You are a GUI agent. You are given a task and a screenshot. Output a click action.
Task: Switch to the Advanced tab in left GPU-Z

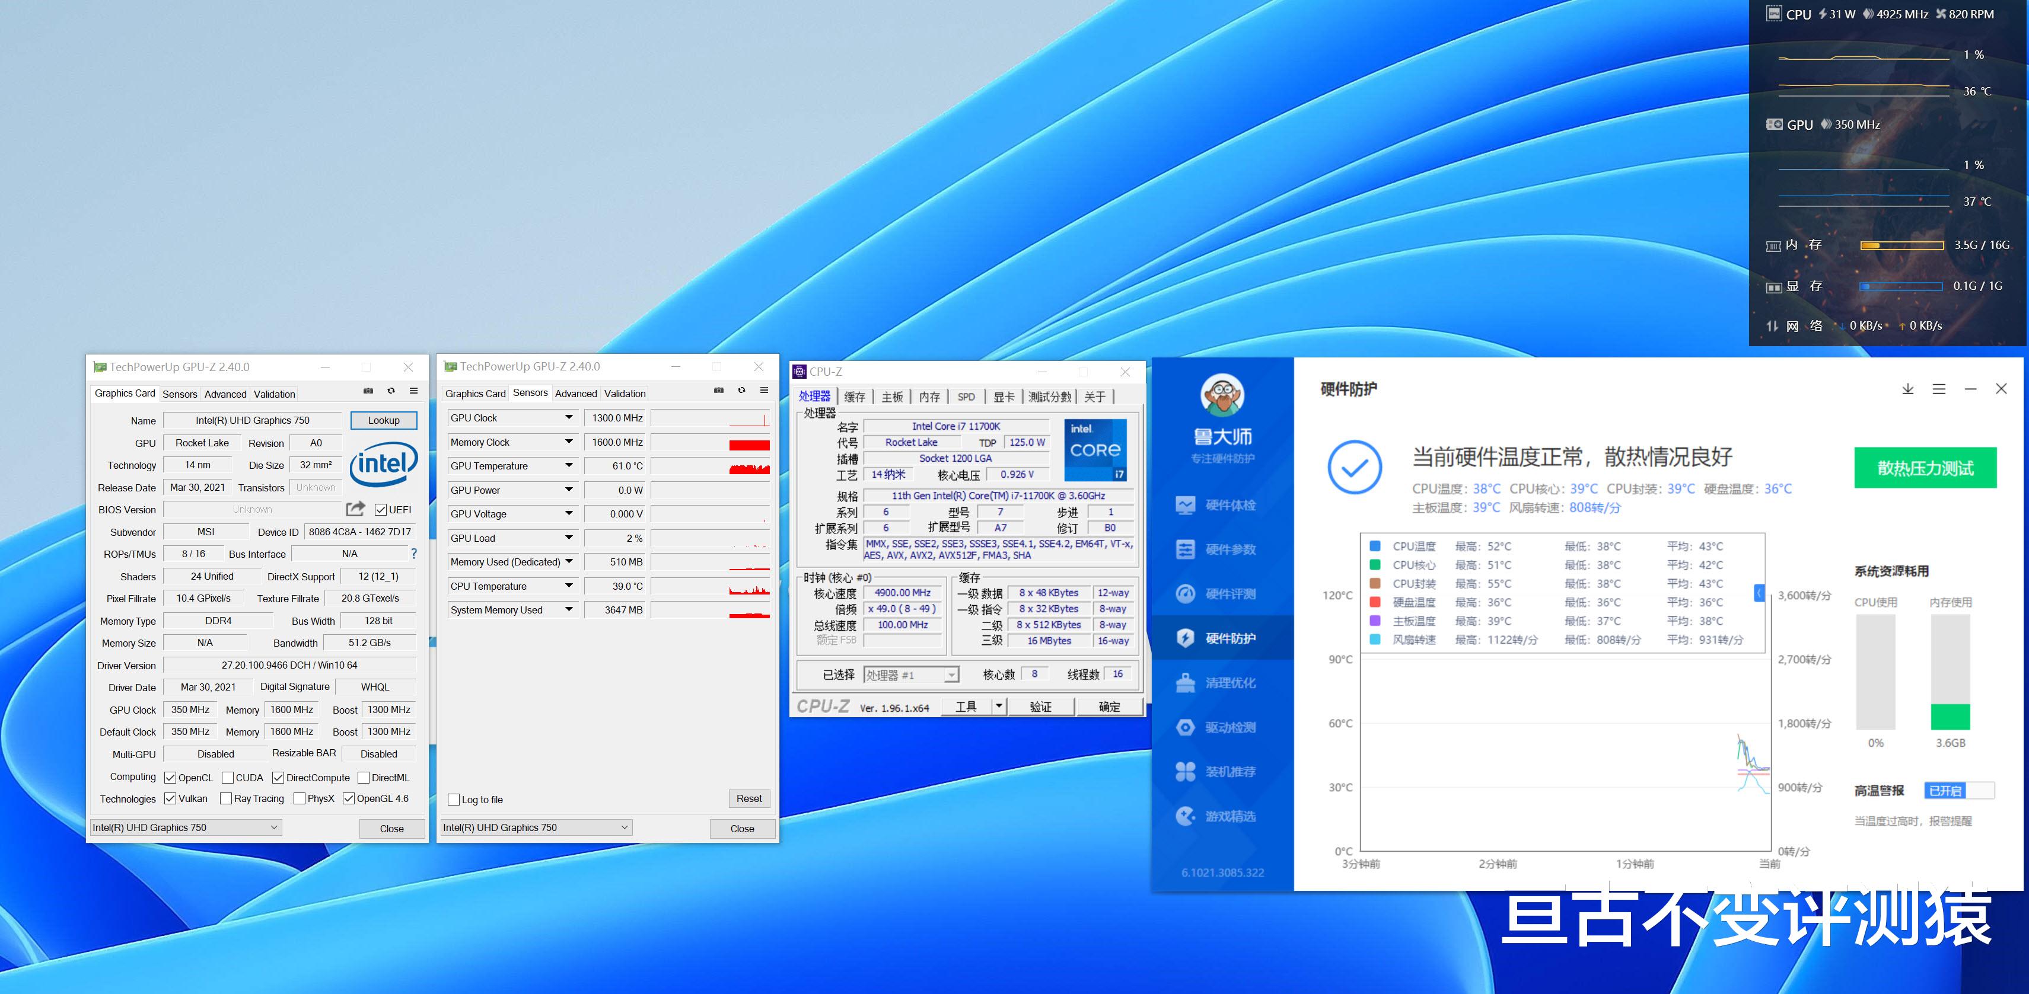225,394
